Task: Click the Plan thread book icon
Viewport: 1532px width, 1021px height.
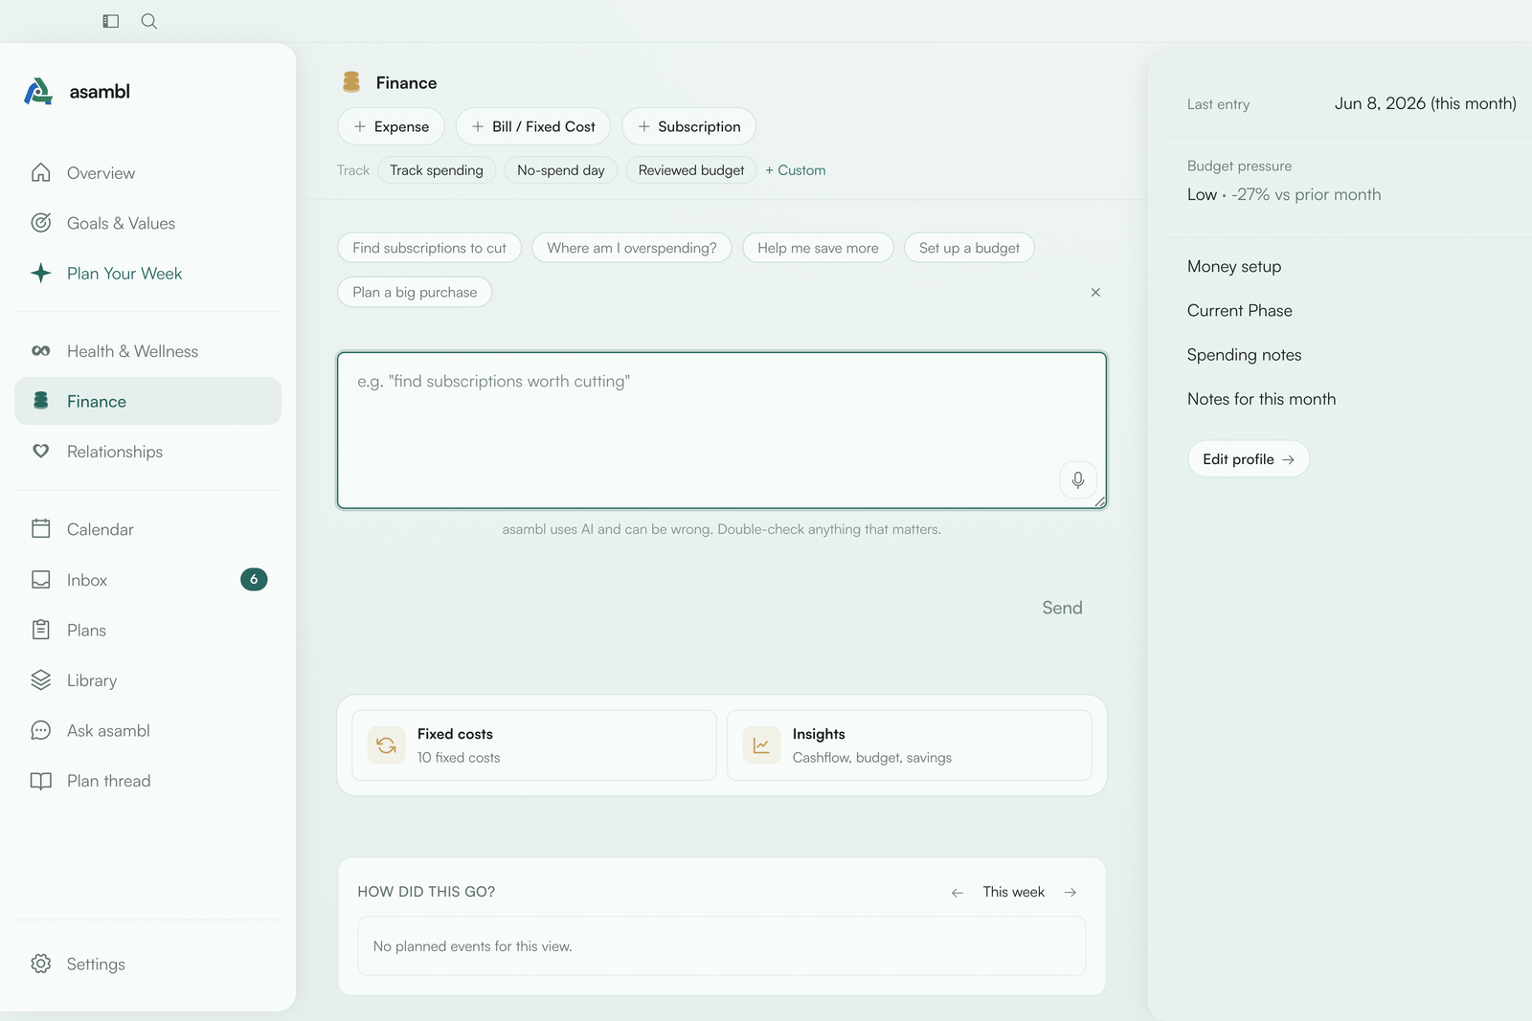Action: pyautogui.click(x=41, y=781)
